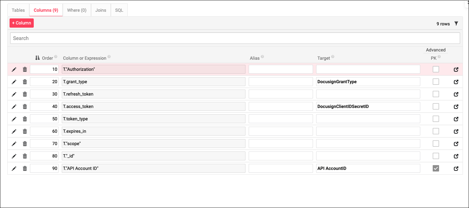Click the trash icon for T.expires_in row
The image size is (469, 208).
[25, 131]
